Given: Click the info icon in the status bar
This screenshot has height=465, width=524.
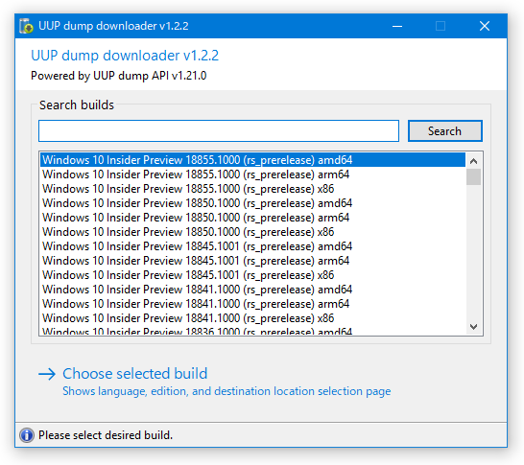Looking at the screenshot, I should point(27,435).
